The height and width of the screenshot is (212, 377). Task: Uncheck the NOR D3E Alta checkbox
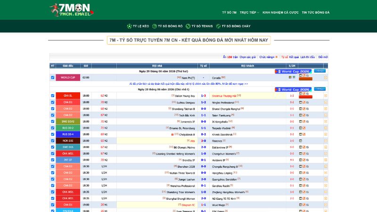coord(53,140)
